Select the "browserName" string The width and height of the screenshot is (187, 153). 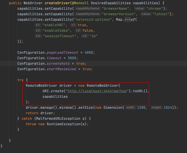pyautogui.click(x=115, y=9)
